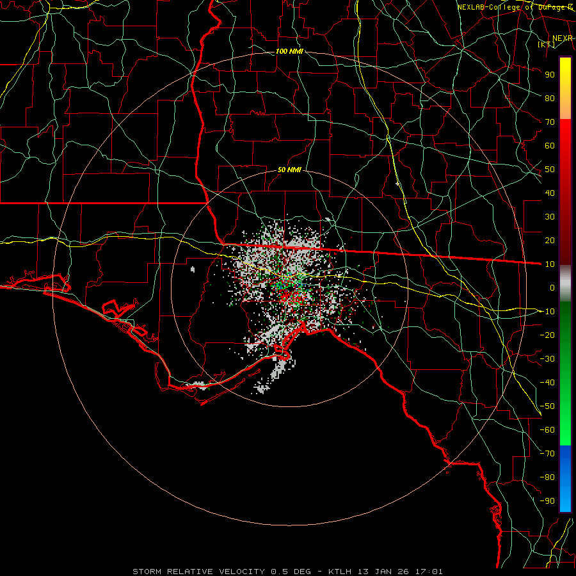Image resolution: width=576 pixels, height=576 pixels.
Task: Click the 100 NMI range ring label
Action: (289, 51)
